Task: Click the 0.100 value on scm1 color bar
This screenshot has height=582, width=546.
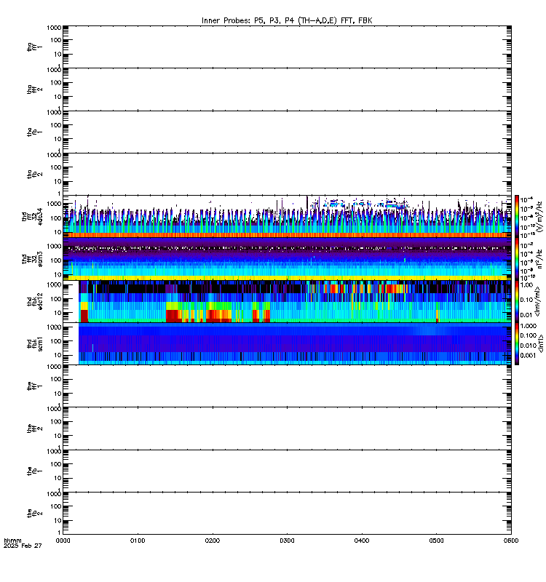Action: pyautogui.click(x=529, y=335)
